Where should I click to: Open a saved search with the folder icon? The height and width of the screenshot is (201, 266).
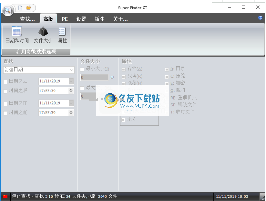(x=28, y=8)
